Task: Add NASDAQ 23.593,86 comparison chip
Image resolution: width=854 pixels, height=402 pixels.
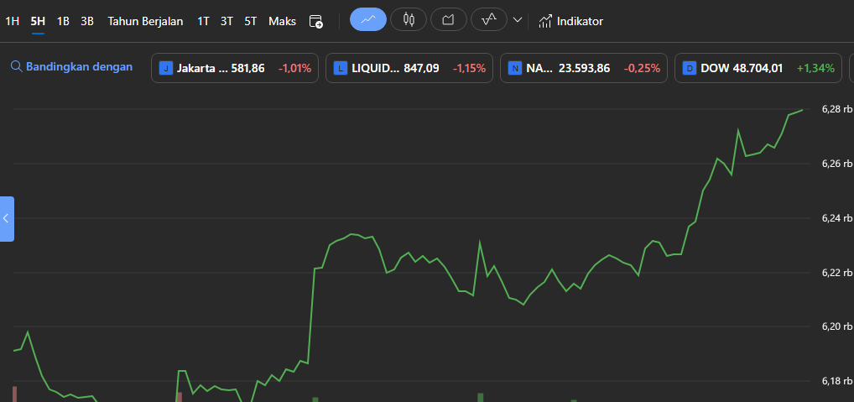Action: point(585,68)
